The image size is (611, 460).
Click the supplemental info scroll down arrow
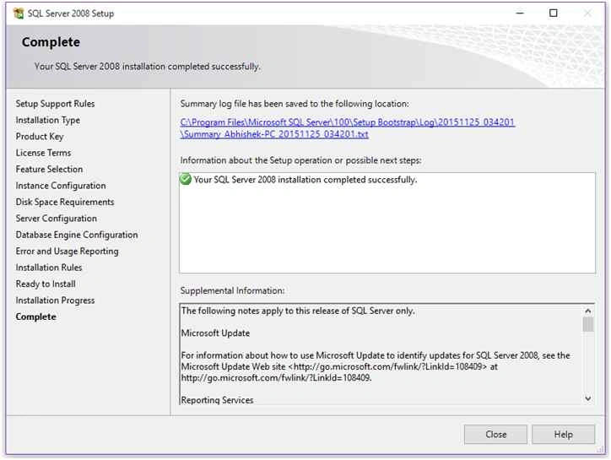point(588,398)
